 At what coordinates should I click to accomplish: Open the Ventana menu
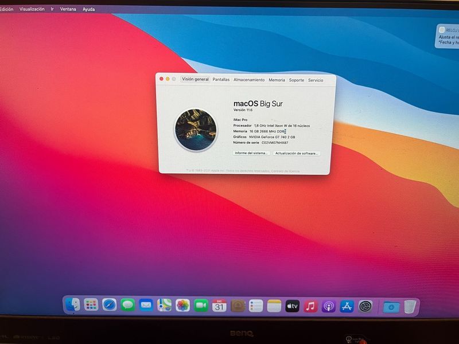(68, 9)
